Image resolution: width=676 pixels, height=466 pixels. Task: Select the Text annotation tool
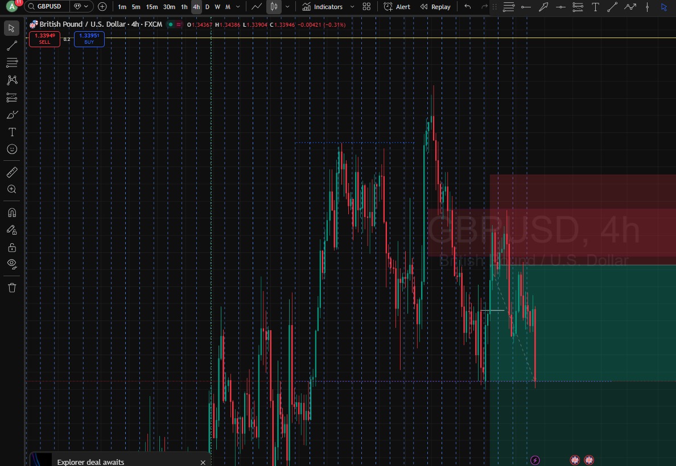point(11,132)
